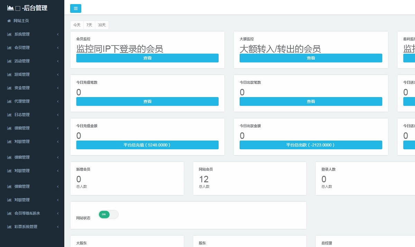Click the 网站会员 count showing 12
415x247 pixels.
pos(204,179)
